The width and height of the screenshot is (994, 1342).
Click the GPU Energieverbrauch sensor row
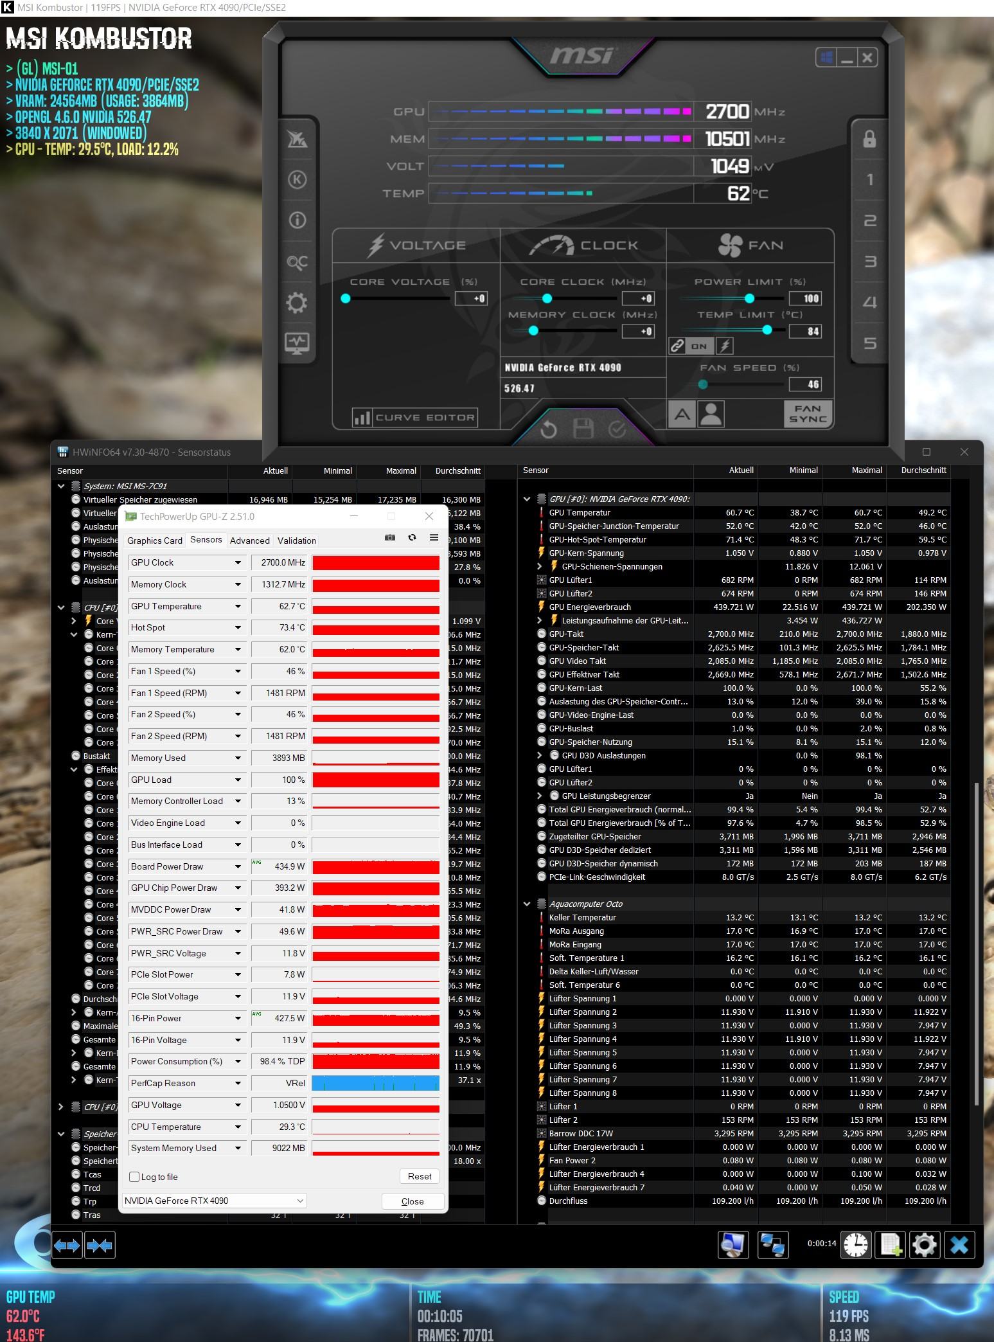coord(743,607)
